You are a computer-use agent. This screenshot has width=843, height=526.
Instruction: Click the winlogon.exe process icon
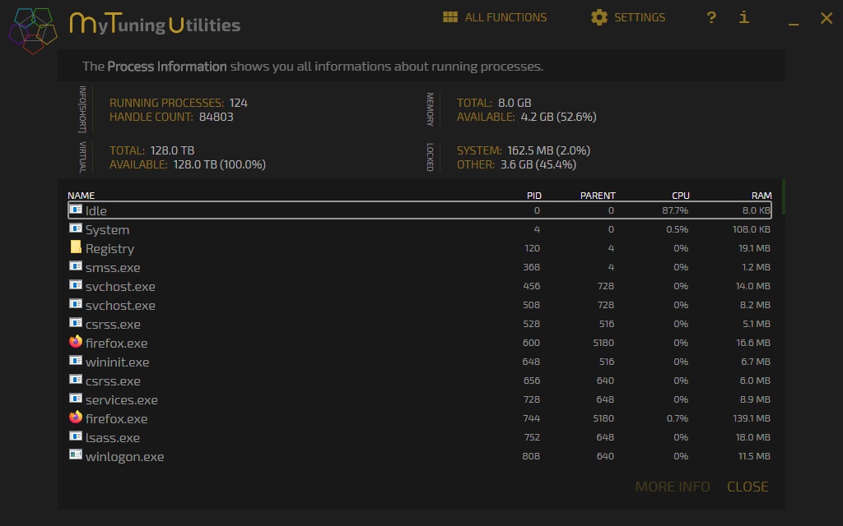click(76, 454)
